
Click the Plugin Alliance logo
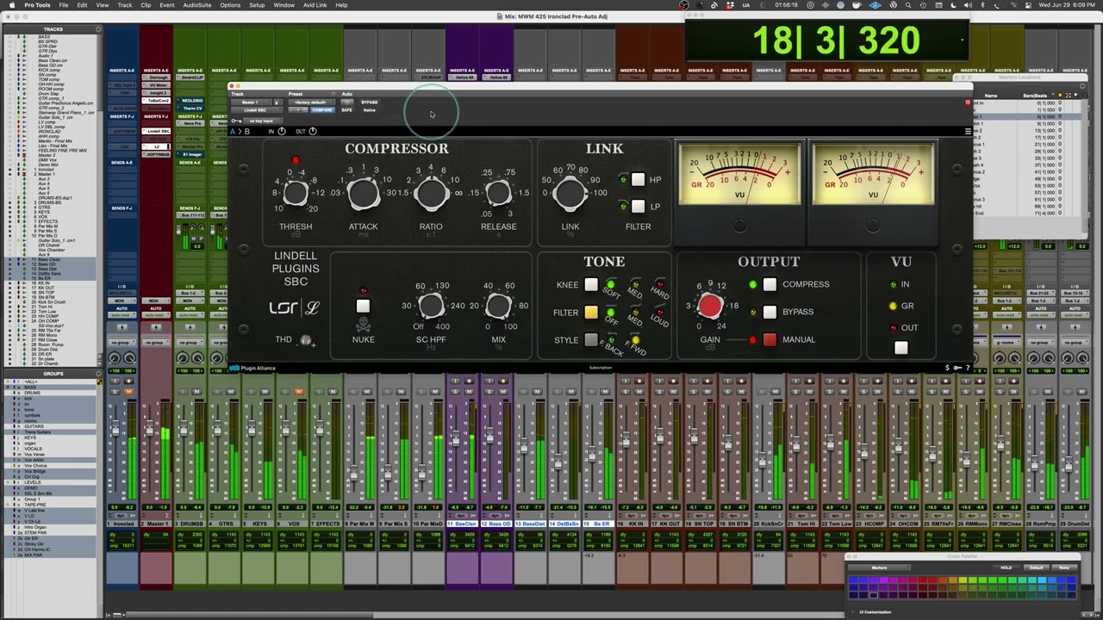[x=252, y=368]
